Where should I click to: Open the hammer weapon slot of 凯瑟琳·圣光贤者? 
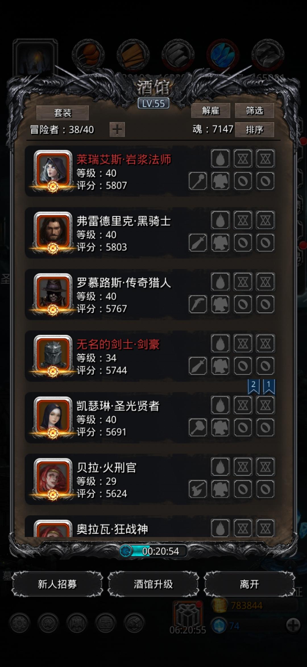pos(198,427)
